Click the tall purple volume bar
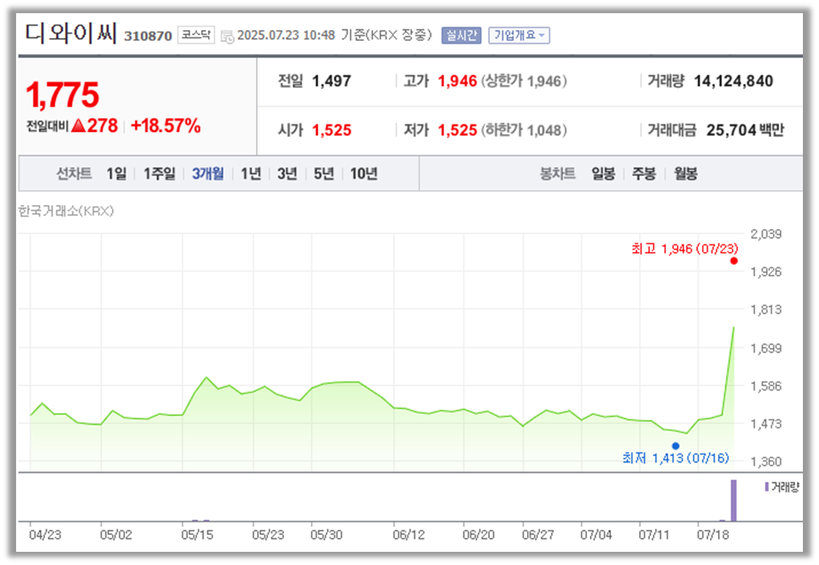The height and width of the screenshot is (565, 819). click(733, 501)
